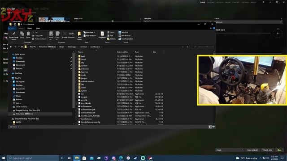Open the Mail app on the taskbar
The image size is (287, 161).
[x=91, y=158]
